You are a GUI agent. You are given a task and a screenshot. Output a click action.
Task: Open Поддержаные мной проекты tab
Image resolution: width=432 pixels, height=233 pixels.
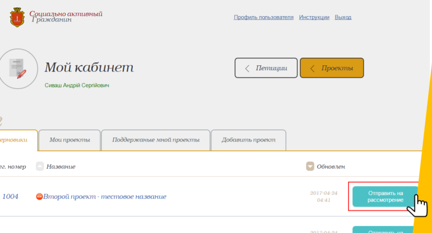[155, 140]
